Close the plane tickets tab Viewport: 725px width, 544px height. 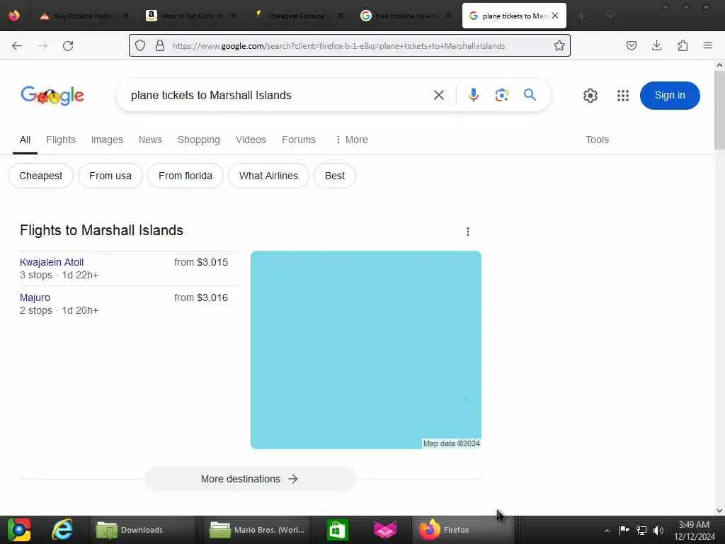pyautogui.click(x=555, y=16)
